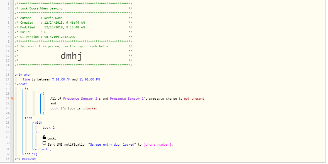
Task: Click the Modified date comment line
Action: click(x=74, y=27)
